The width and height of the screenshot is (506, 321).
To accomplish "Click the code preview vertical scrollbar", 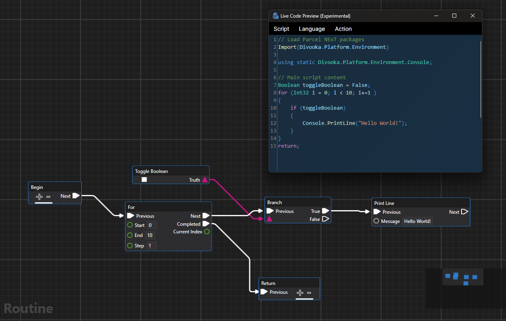I will point(481,79).
